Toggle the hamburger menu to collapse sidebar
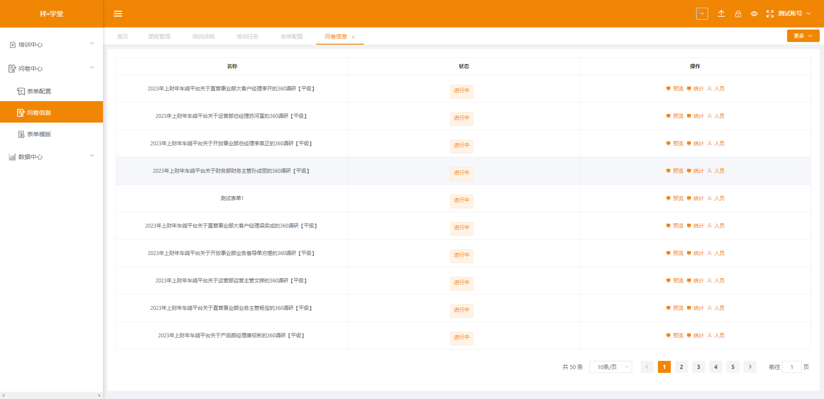The width and height of the screenshot is (824, 399). tap(118, 14)
